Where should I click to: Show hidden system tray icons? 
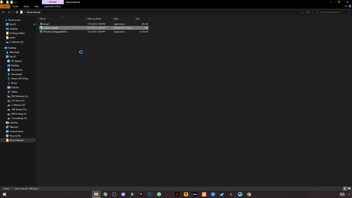coord(349,194)
